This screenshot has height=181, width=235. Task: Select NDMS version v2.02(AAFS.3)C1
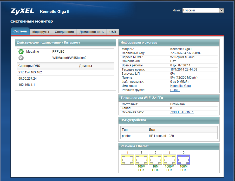(x=182, y=57)
